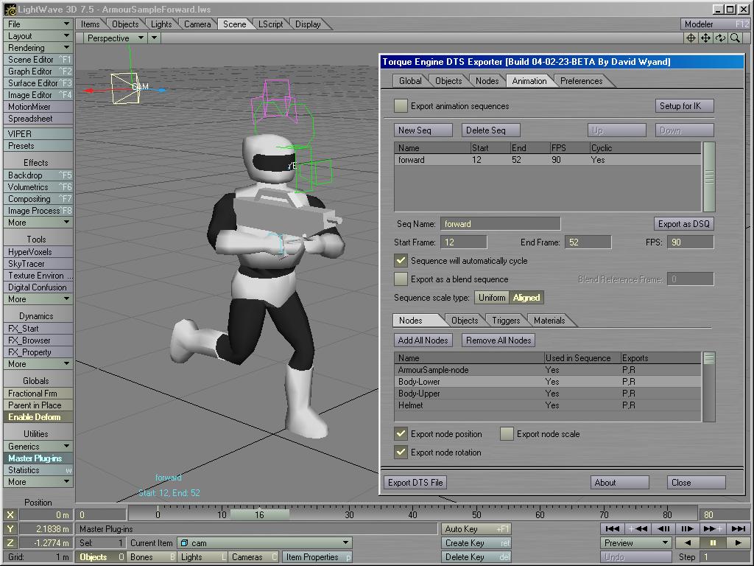The width and height of the screenshot is (754, 566).
Task: Pause playback in the transport controls
Action: pos(713,542)
